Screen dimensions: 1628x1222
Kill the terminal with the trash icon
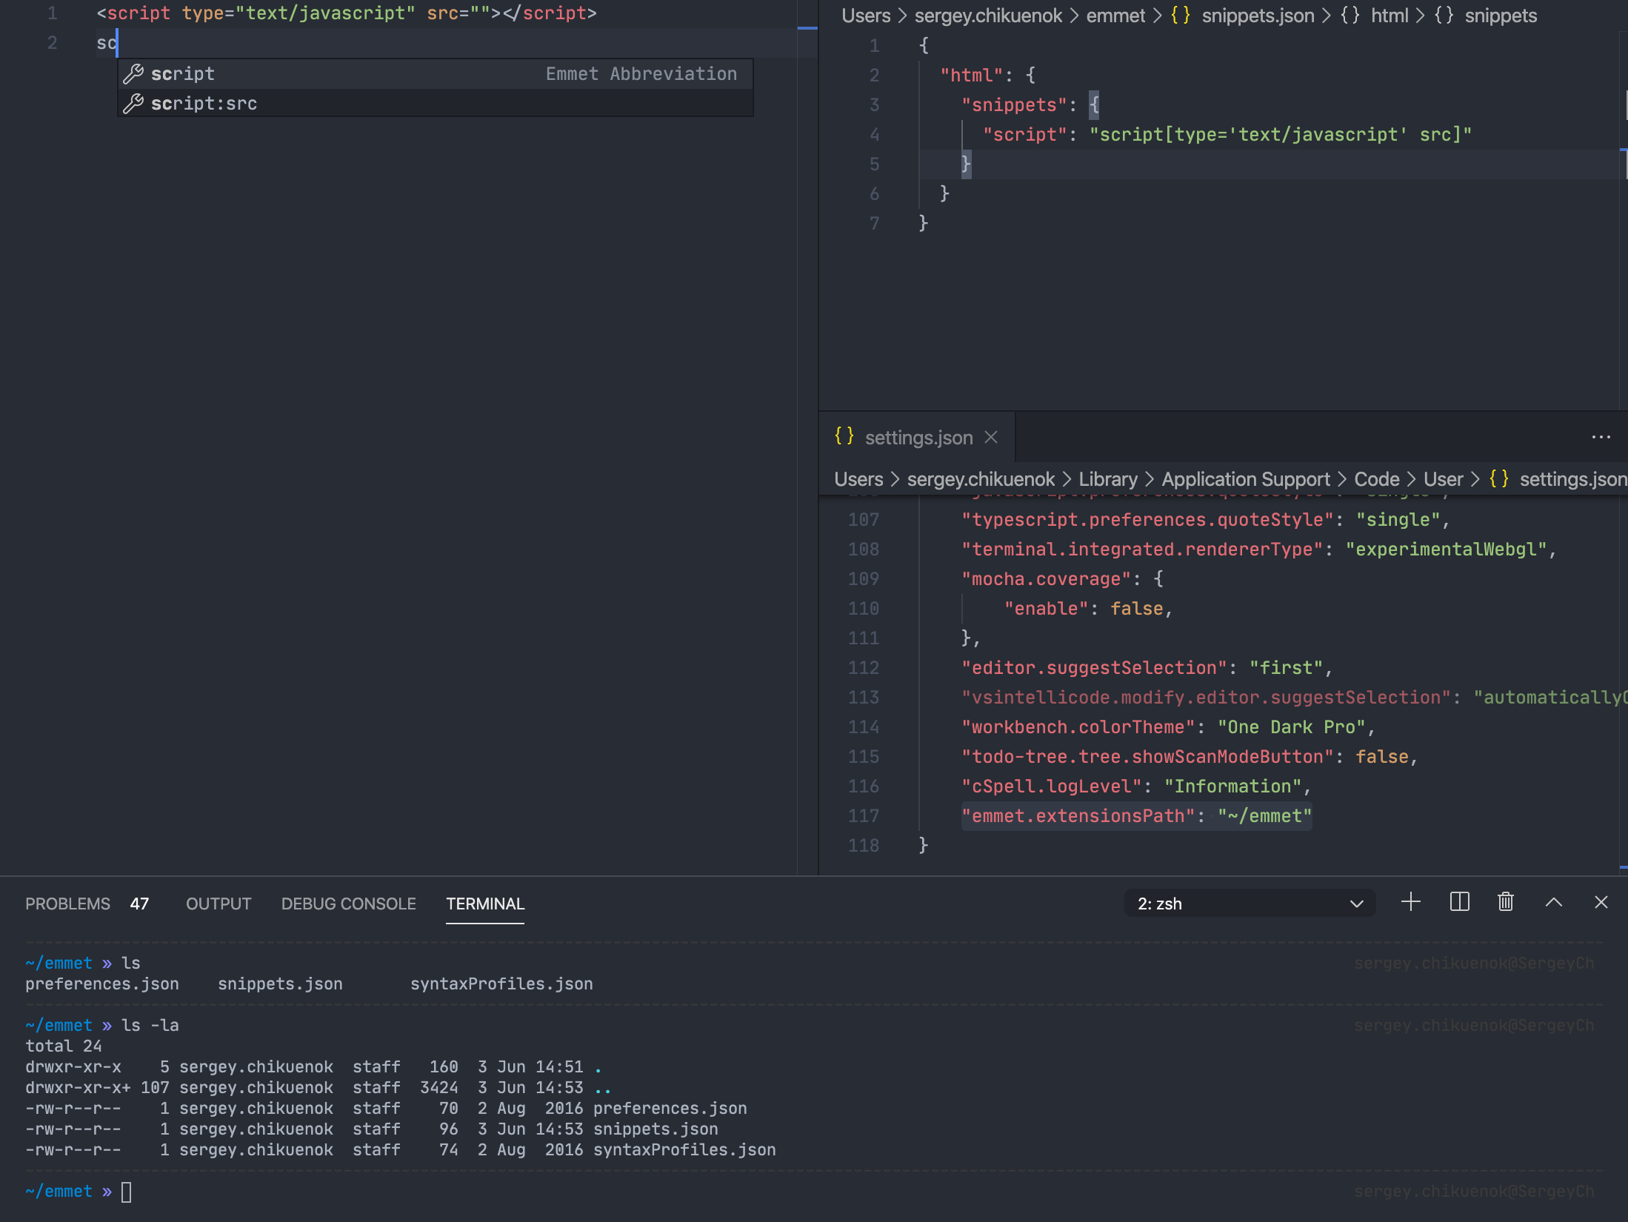coord(1505,902)
